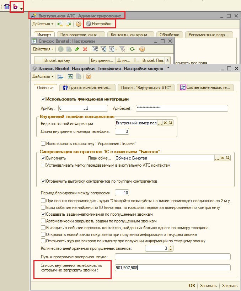Image resolution: width=241 pixels, height=291 pixels.
Task: Click second export arrow icon in Администрирование toolbar
Action: point(69,24)
